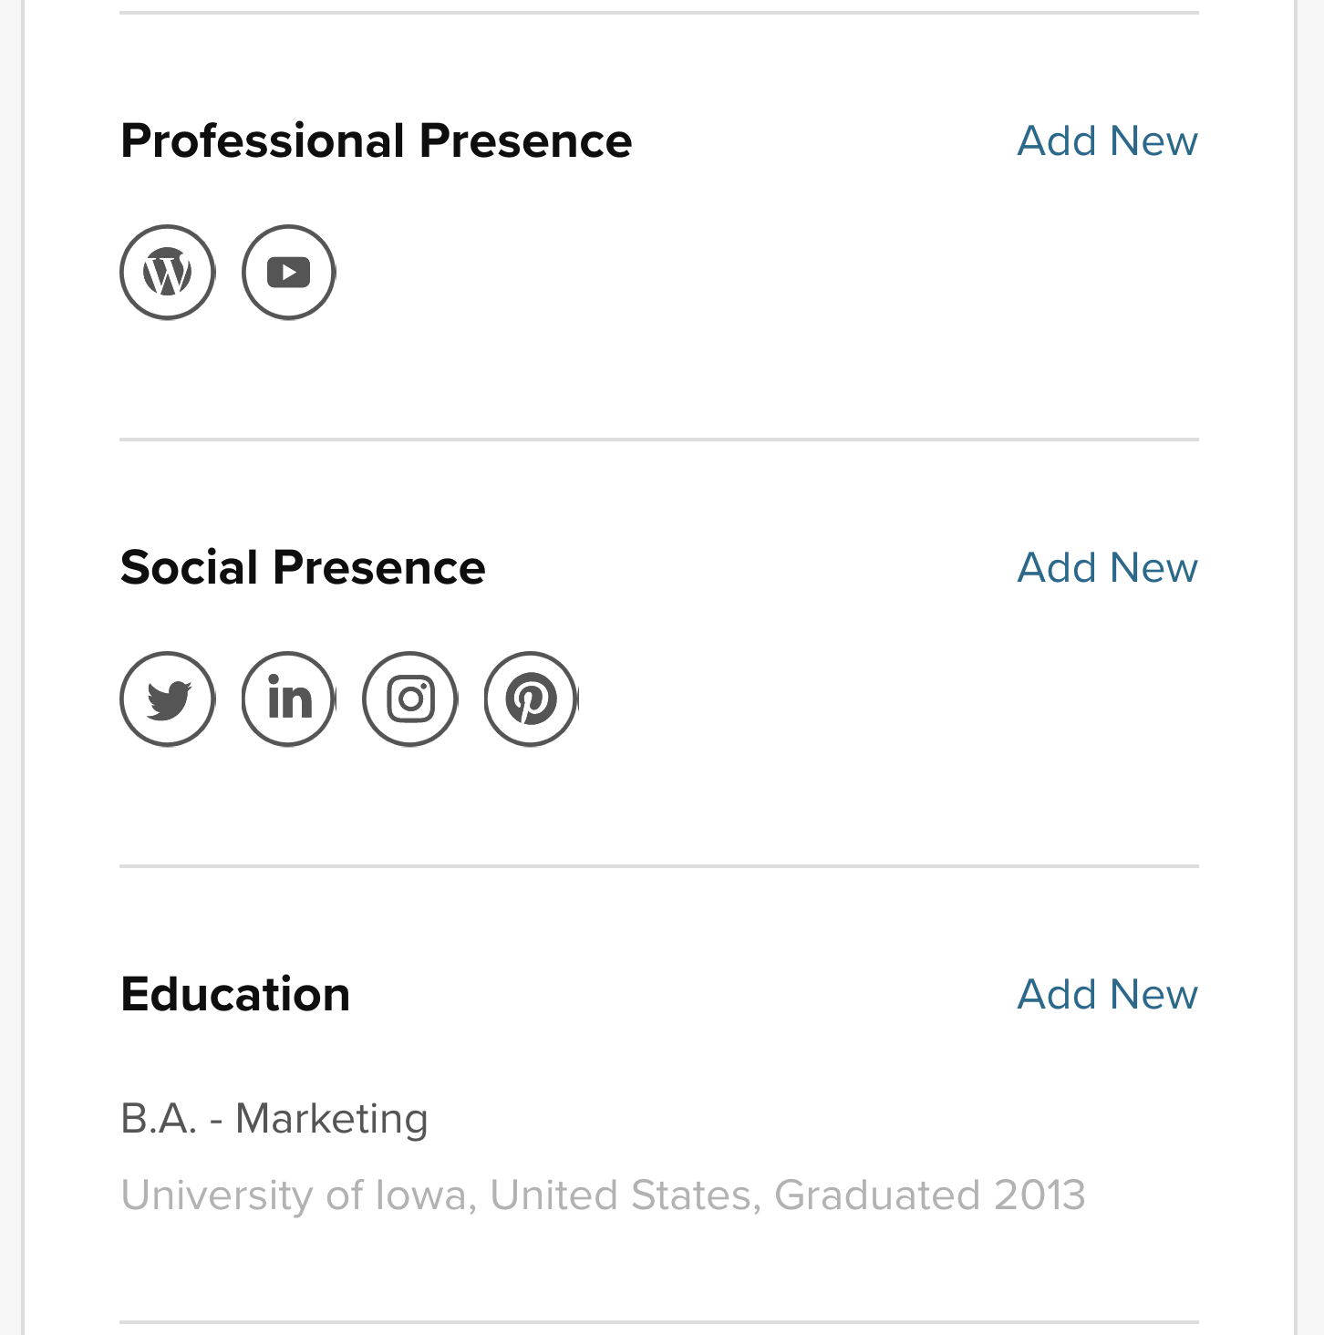The image size is (1324, 1335).
Task: Open the WordPress profile icon
Action: 168,273
